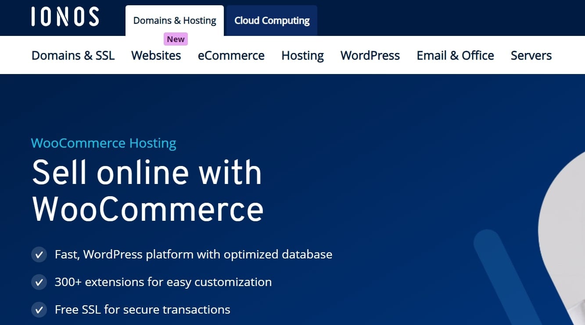Click the Fast, WordPress platform with optimized database text
The width and height of the screenshot is (585, 325).
click(194, 254)
